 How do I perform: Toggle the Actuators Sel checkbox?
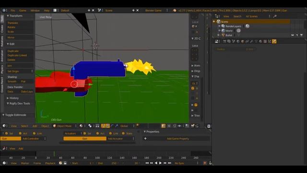coord(84,134)
